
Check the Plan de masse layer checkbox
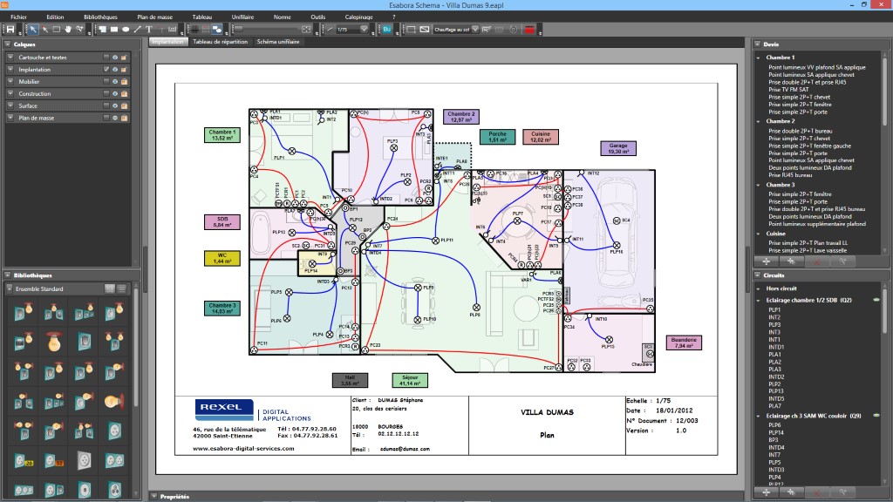pos(106,118)
